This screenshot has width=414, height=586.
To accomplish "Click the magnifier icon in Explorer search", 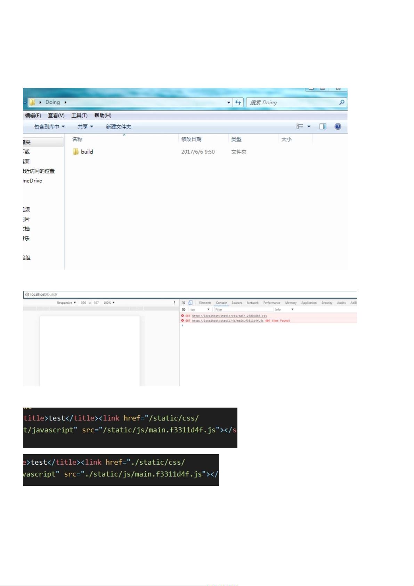I will [342, 102].
